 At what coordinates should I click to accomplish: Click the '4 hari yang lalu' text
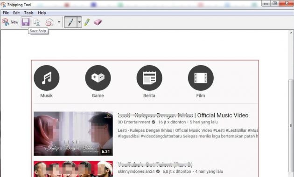pos(209,171)
